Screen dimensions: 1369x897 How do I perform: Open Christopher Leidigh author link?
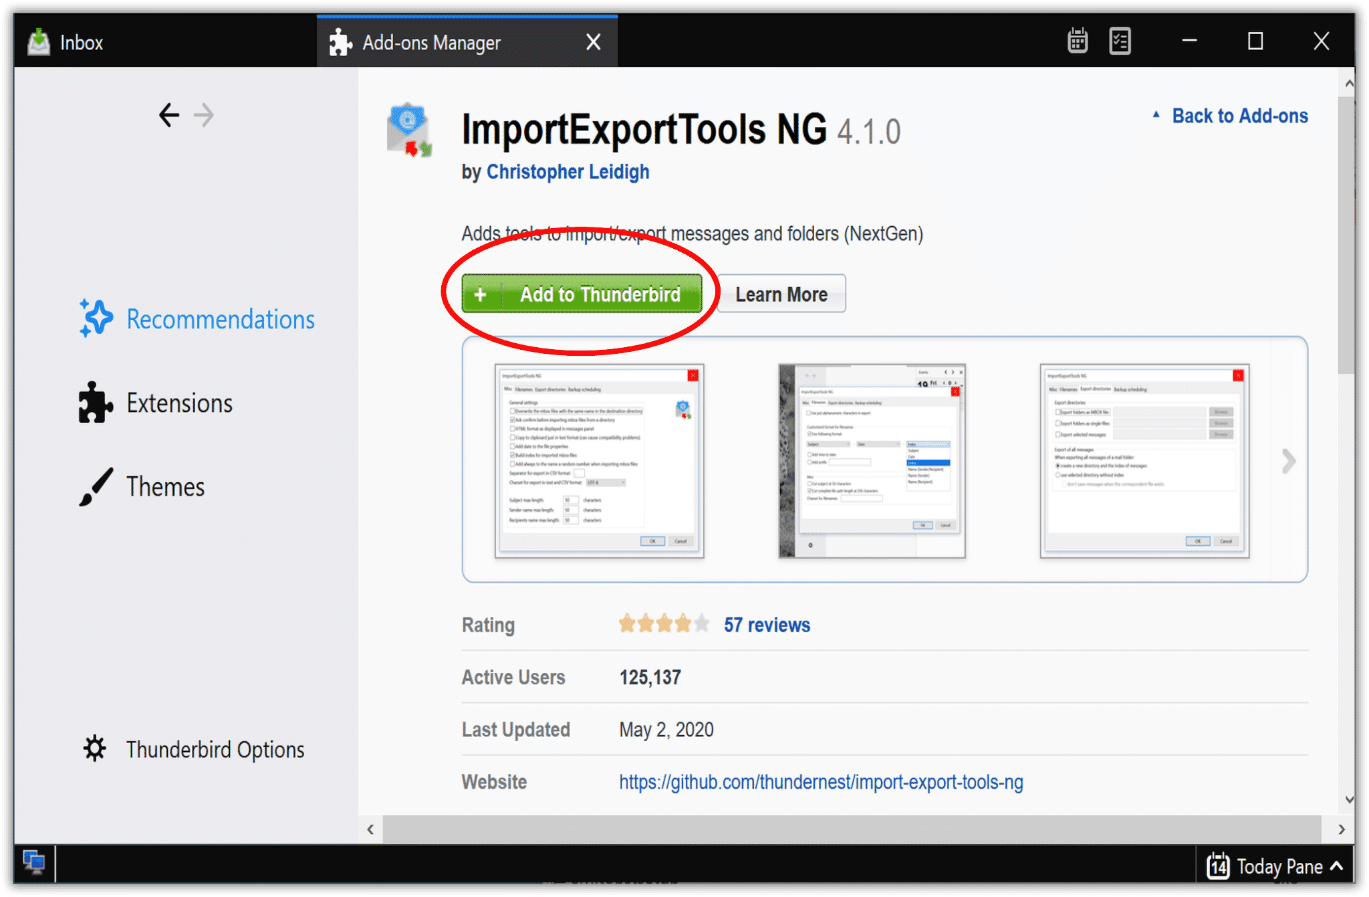pos(568,172)
